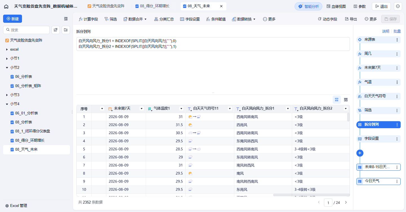Switch to 天气变脸货盘先变阵 tab
406x212 pixels.
[106, 6]
